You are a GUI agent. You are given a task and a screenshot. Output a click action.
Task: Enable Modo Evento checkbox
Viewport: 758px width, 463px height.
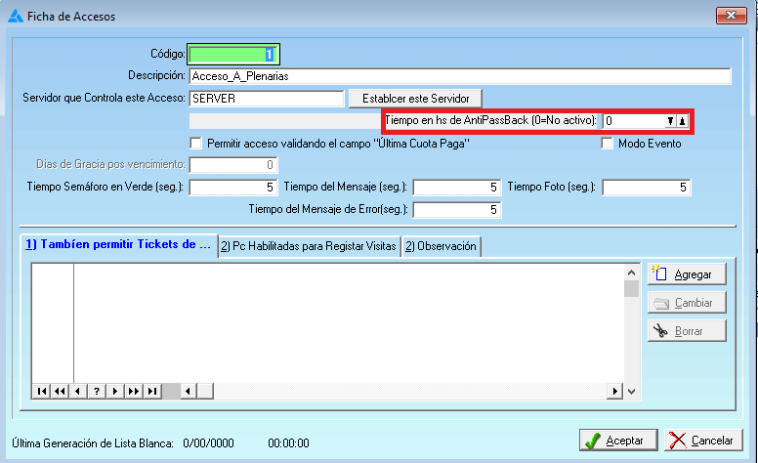607,144
